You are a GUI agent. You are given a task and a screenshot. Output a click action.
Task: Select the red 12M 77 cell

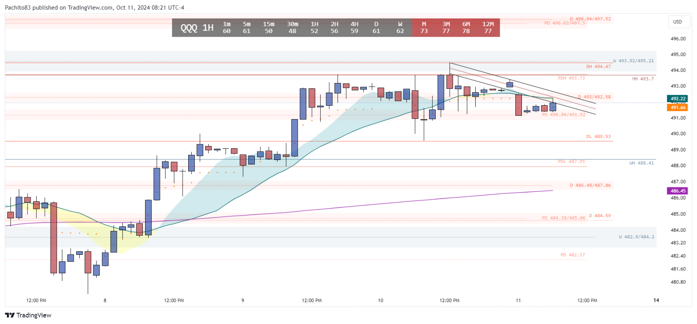click(488, 28)
